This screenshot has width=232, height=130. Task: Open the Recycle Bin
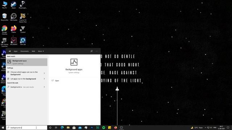click(x=4, y=17)
